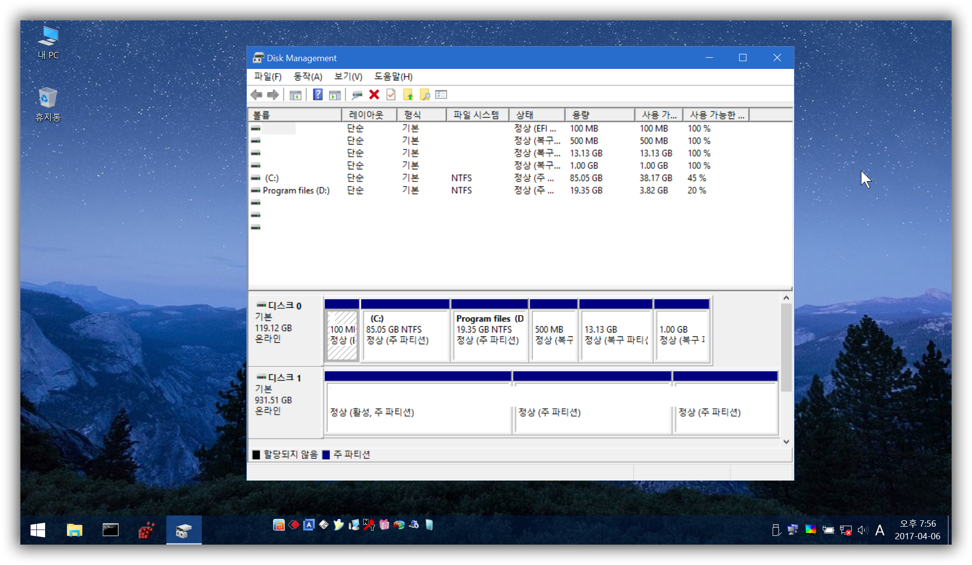The height and width of the screenshot is (565, 972).
Task: Click the rainbow monitor tray icon
Action: [810, 530]
